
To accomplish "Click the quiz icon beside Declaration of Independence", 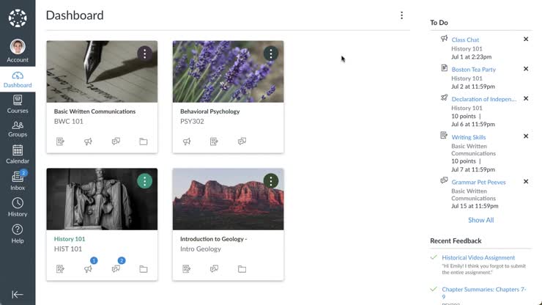I will pos(444,98).
